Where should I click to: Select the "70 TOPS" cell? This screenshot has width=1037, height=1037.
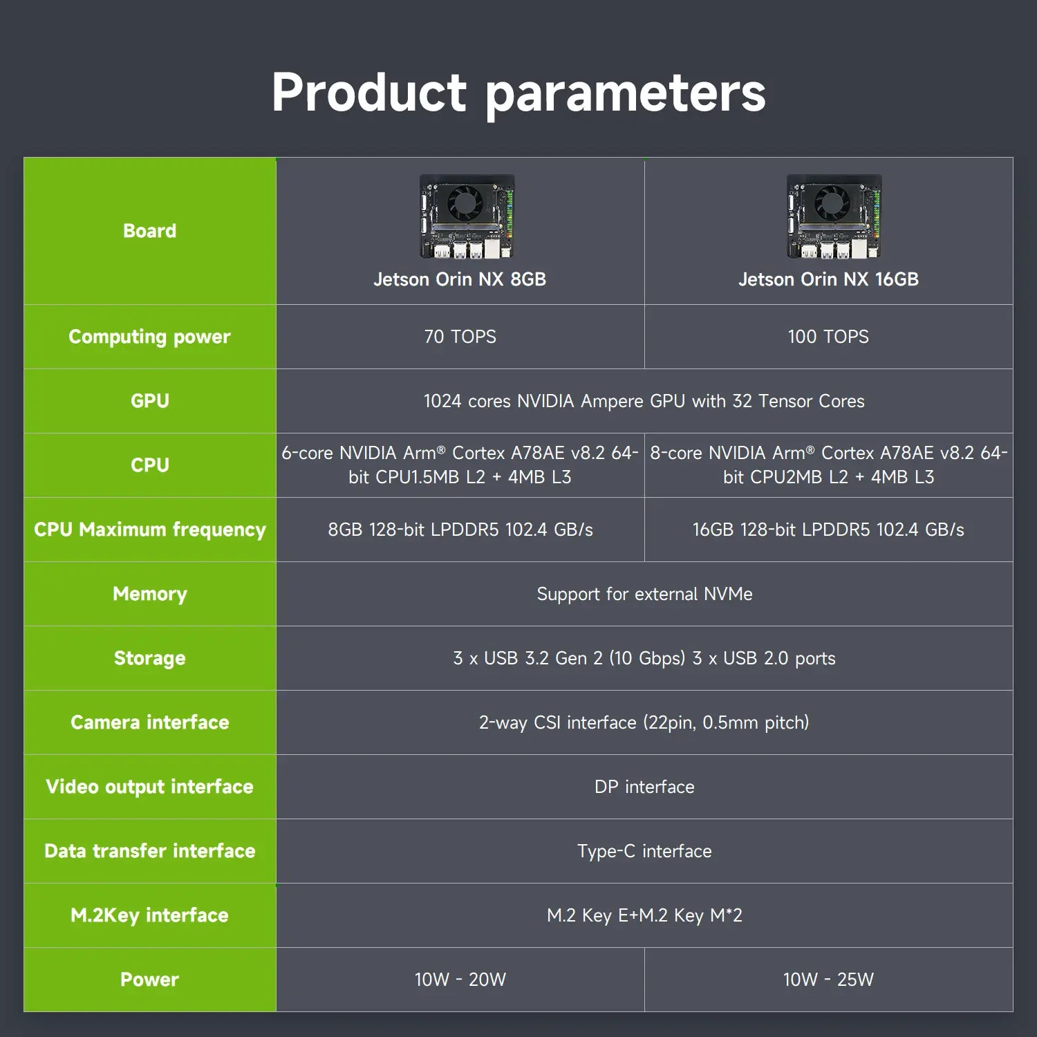[x=460, y=337]
